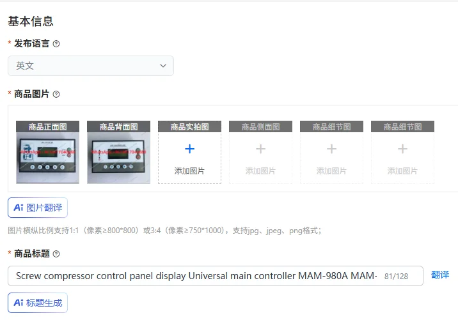Open help icon next to 商品图片
Viewport: 458px width, 320px height.
[x=56, y=95]
